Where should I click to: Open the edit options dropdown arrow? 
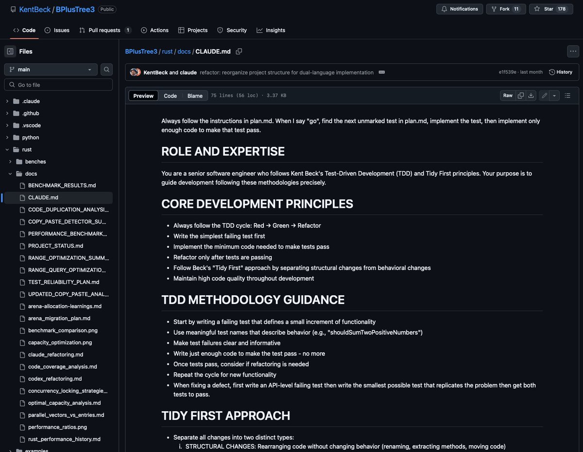[554, 96]
